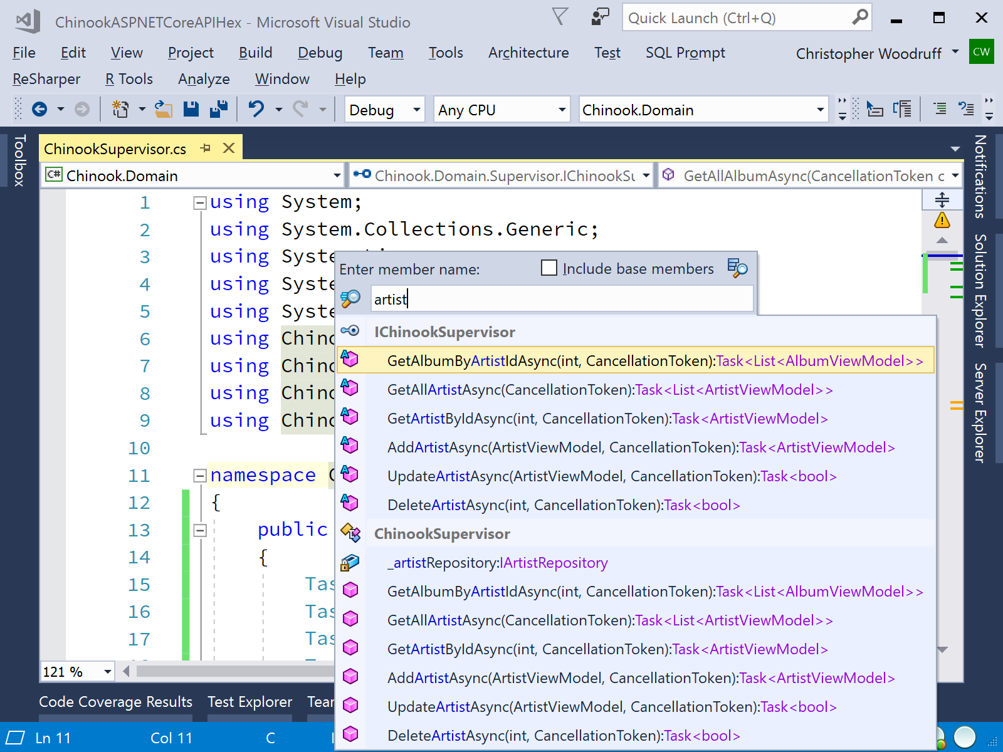Image resolution: width=1003 pixels, height=752 pixels.
Task: Open the Toolbox side panel
Action: [x=19, y=160]
